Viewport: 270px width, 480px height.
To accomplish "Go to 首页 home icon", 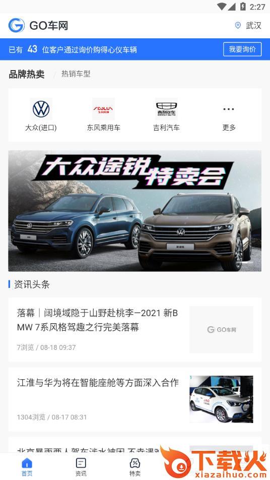I will click(x=27, y=467).
